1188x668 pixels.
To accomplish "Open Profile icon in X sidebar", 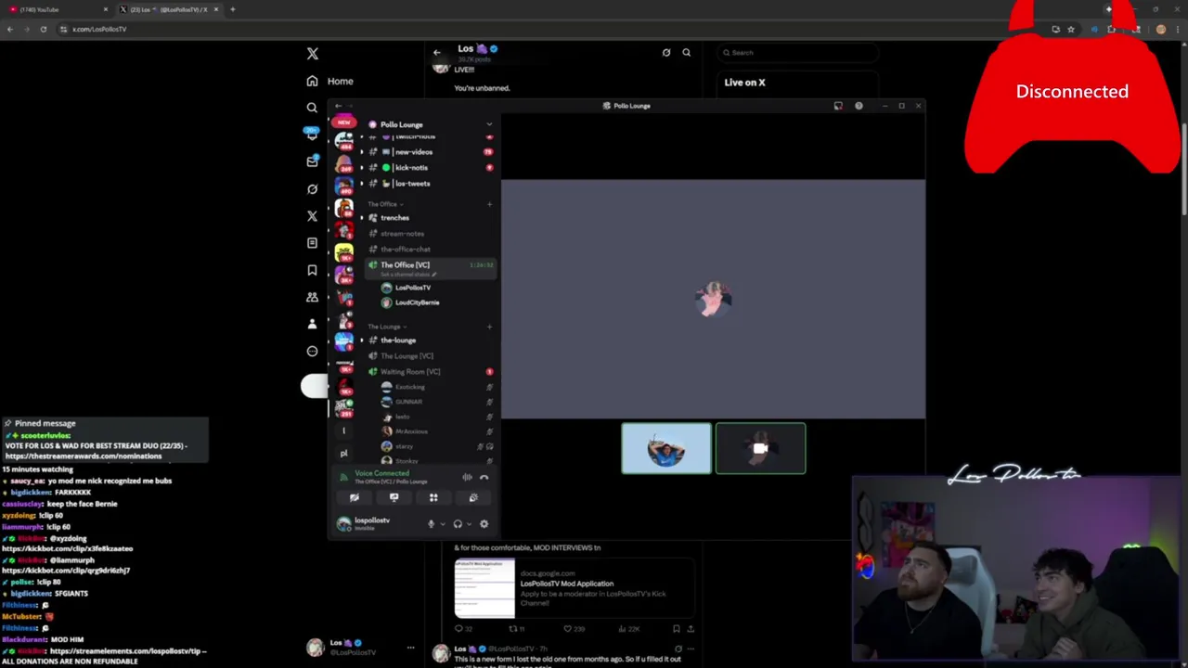I will 313,324.
